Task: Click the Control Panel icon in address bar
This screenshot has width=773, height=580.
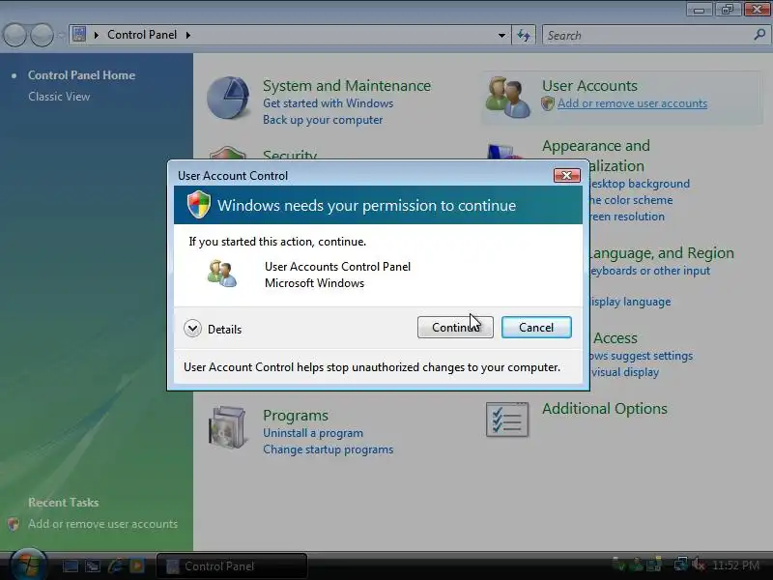Action: (x=79, y=34)
